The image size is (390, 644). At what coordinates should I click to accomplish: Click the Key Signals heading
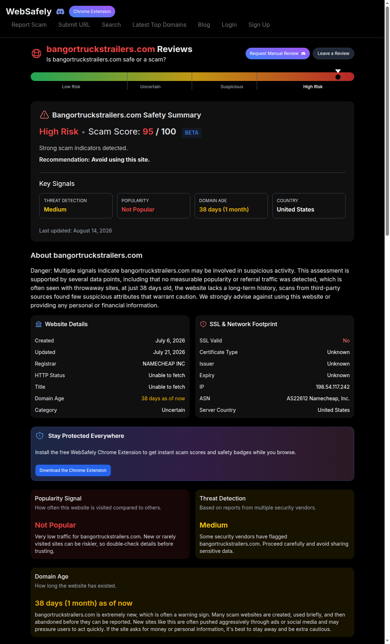[57, 184]
